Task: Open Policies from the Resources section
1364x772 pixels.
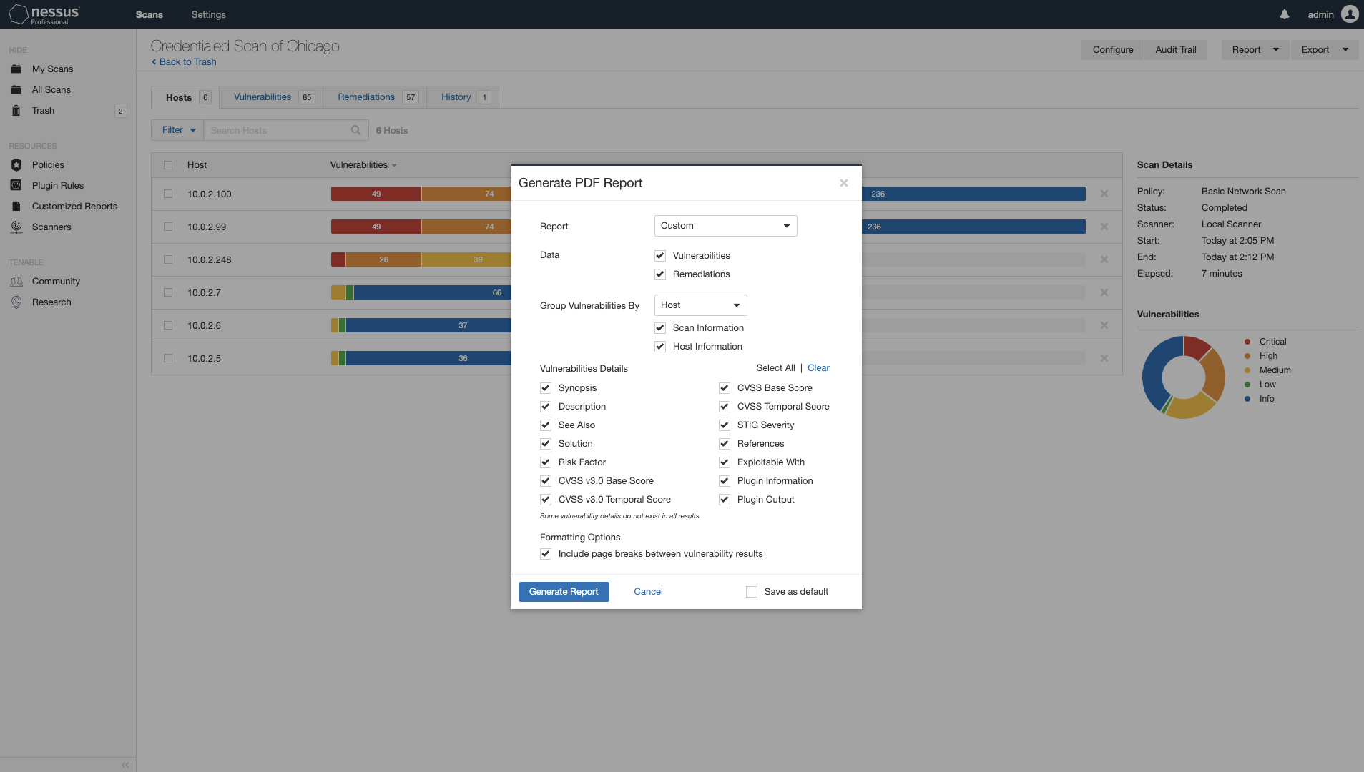Action: pyautogui.click(x=48, y=164)
